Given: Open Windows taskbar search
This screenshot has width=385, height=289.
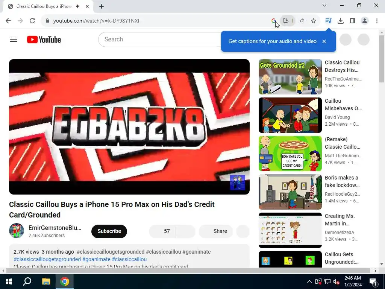Looking at the screenshot, I should pyautogui.click(x=27, y=281).
